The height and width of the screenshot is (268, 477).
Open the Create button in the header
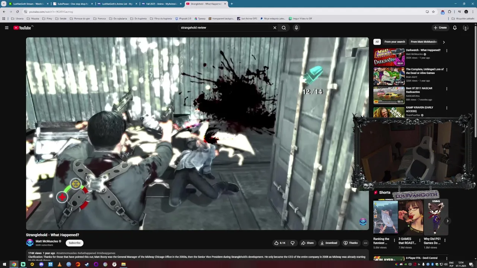click(x=440, y=28)
